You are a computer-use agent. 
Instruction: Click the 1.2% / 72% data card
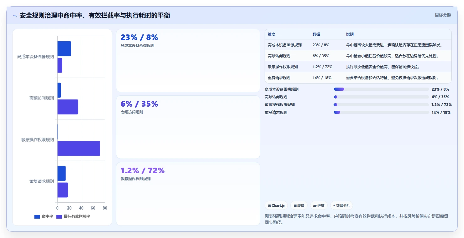point(188,194)
